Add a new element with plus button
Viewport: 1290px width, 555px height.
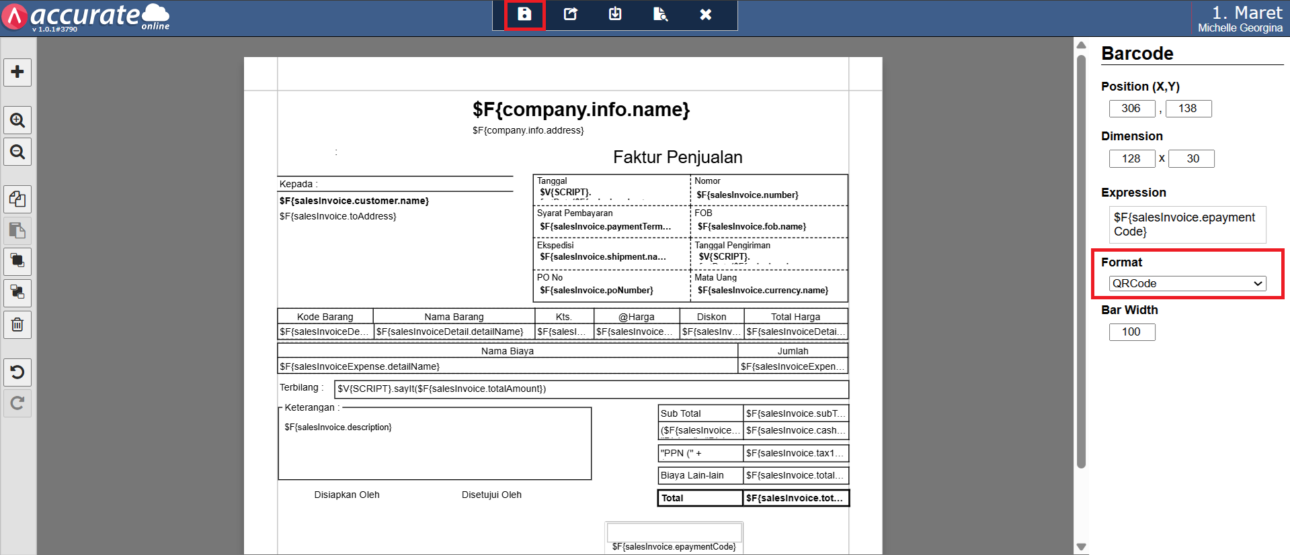[x=17, y=72]
